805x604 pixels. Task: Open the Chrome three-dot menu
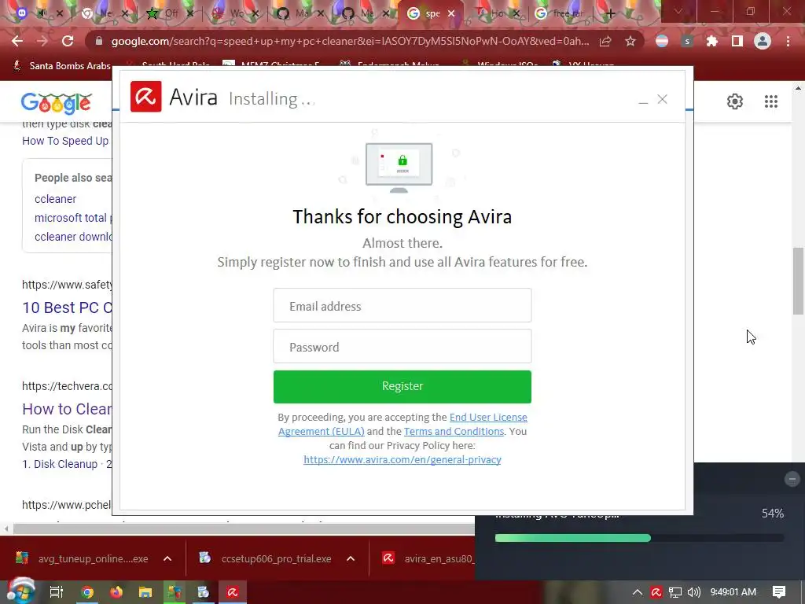tap(788, 41)
